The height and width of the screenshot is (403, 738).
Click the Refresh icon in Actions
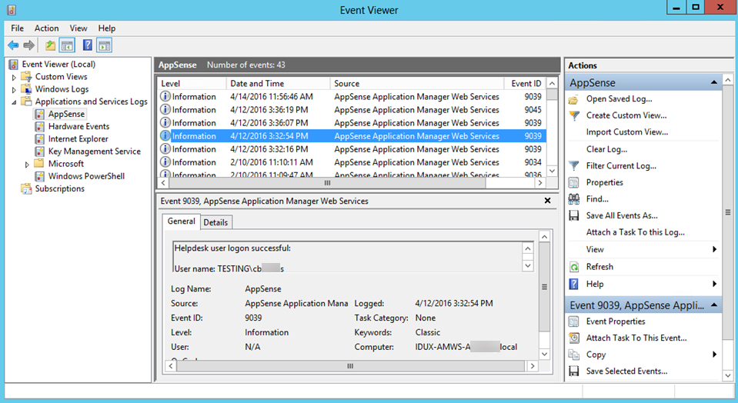(x=573, y=267)
